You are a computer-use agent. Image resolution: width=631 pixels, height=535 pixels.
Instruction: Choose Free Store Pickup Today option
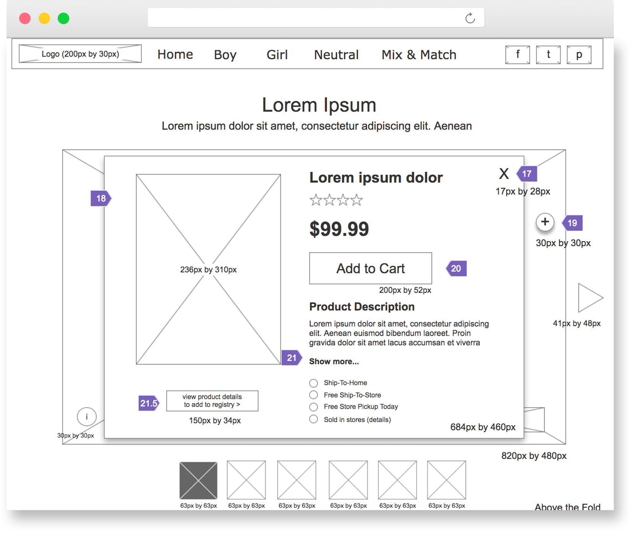tap(313, 407)
